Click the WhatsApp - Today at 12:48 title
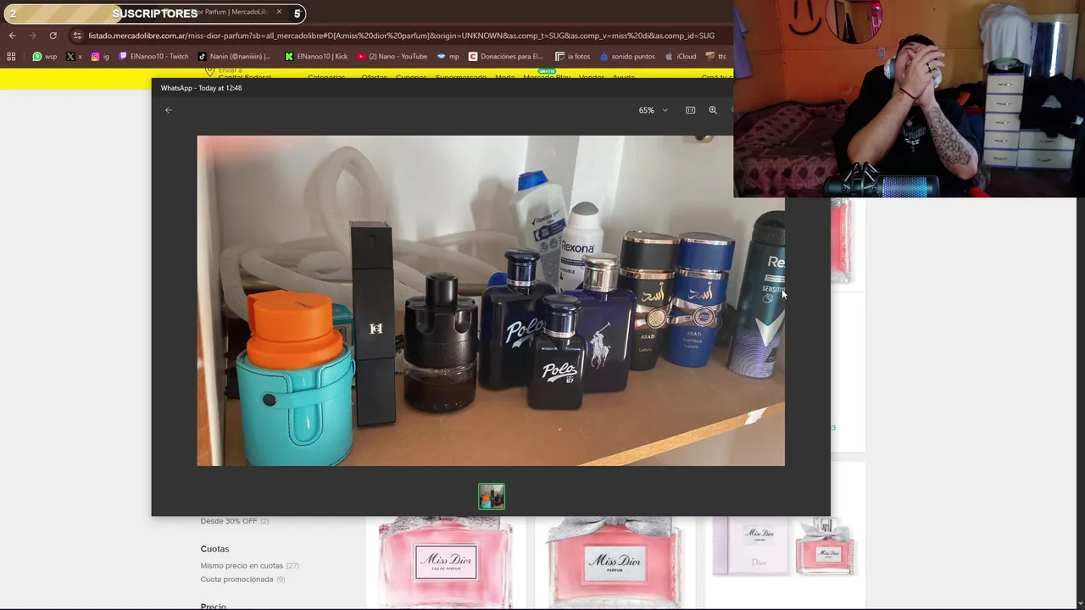Image resolution: width=1085 pixels, height=610 pixels. pyautogui.click(x=201, y=88)
